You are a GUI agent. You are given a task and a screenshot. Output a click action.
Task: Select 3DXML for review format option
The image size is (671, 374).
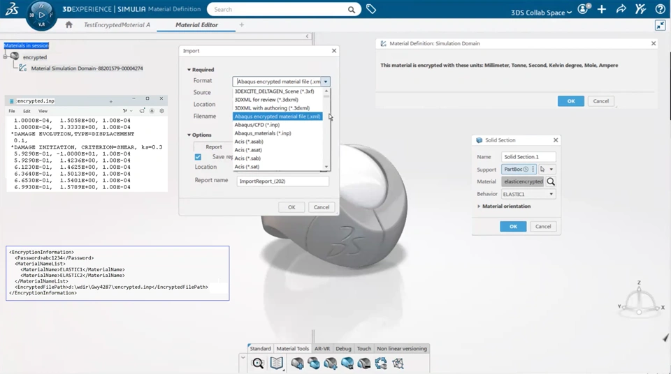(x=277, y=100)
